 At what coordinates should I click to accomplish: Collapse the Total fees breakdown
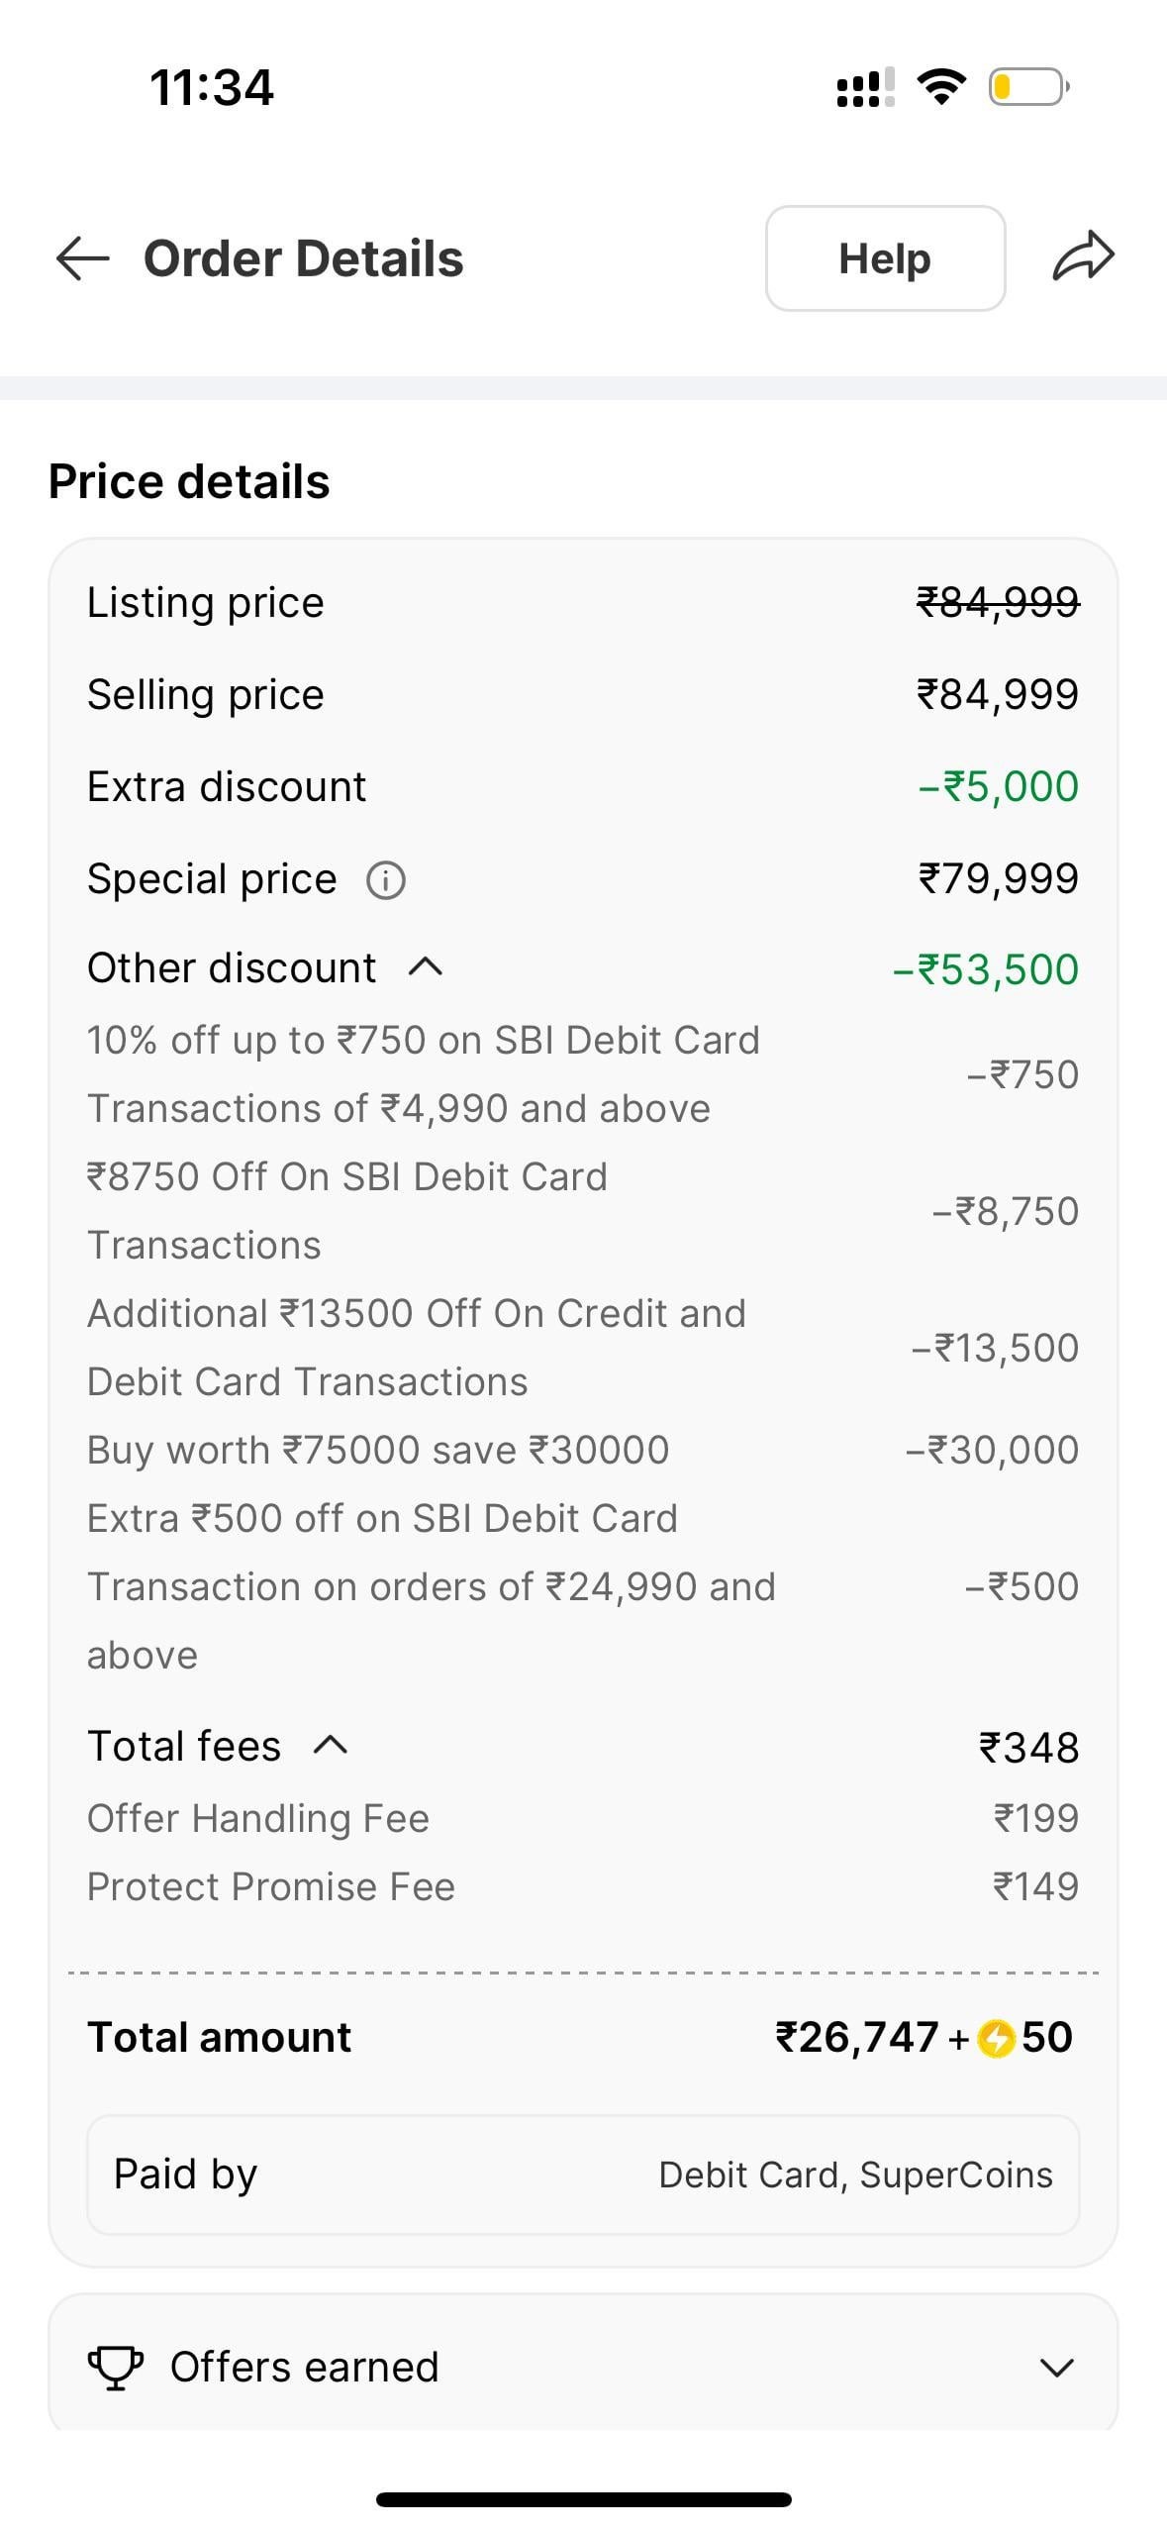click(331, 1746)
